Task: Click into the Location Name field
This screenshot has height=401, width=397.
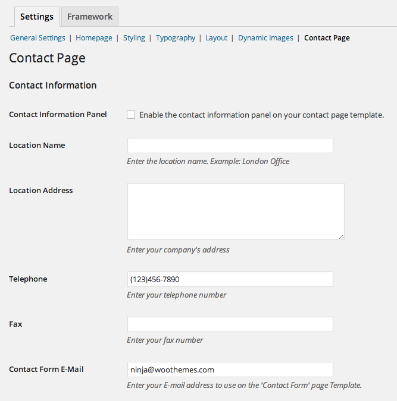Action: pos(230,146)
